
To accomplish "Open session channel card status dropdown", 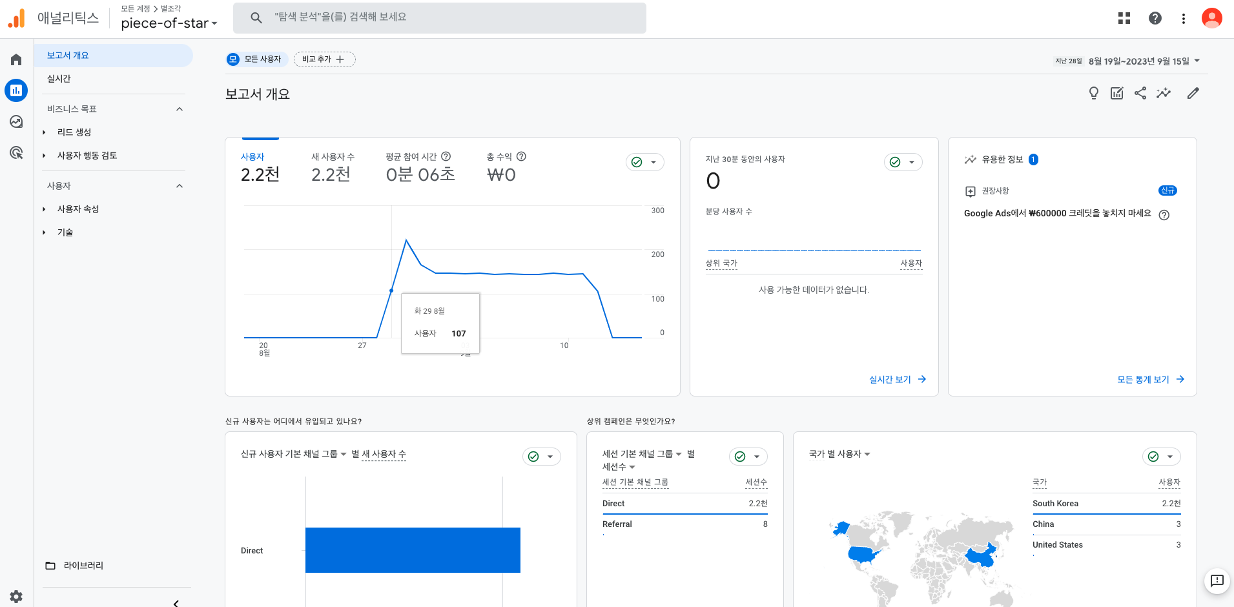I will pos(748,457).
